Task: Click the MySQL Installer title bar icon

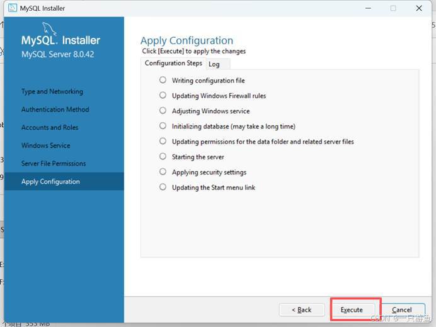Action: pyautogui.click(x=13, y=8)
